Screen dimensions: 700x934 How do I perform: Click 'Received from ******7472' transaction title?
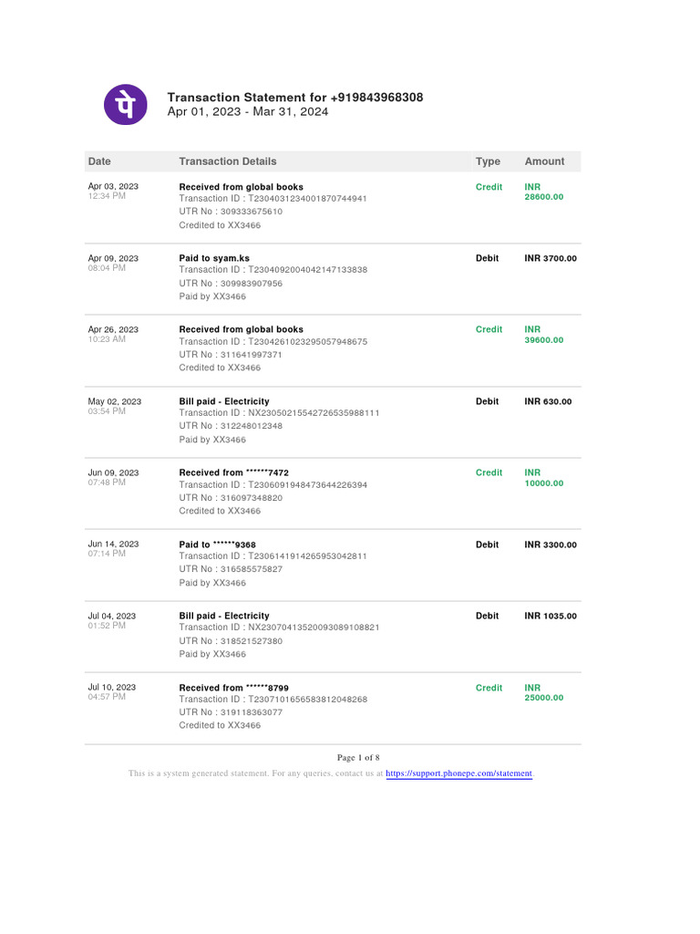point(234,472)
